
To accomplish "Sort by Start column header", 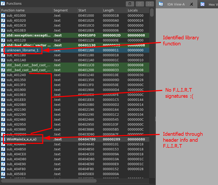I will (90, 10).
